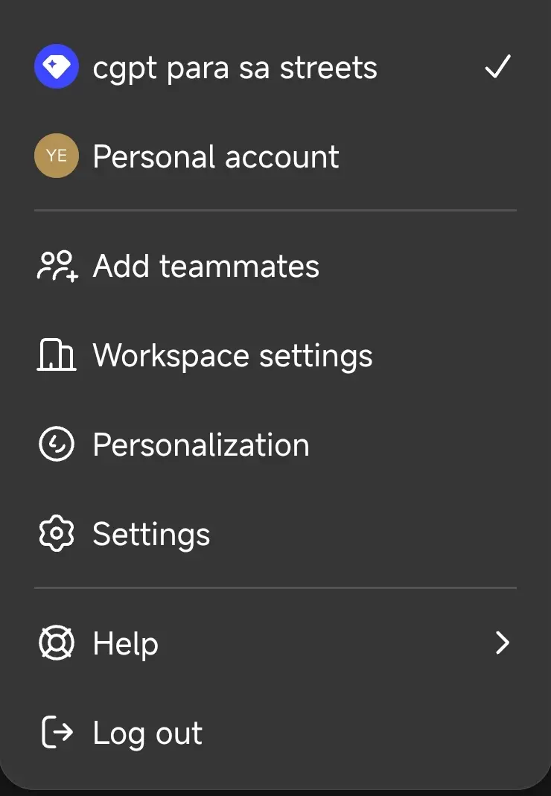Select the cgpt para sa streets workspace
The height and width of the screenshot is (796, 551).
(x=275, y=66)
